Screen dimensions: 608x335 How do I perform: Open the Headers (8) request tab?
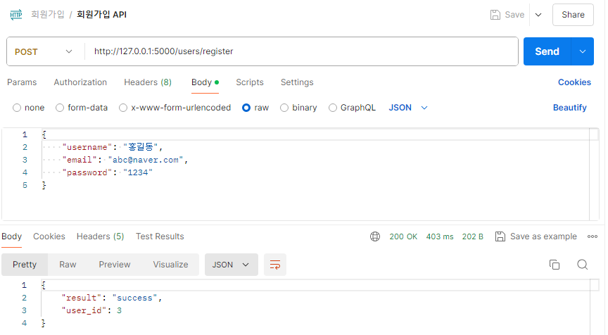point(148,82)
